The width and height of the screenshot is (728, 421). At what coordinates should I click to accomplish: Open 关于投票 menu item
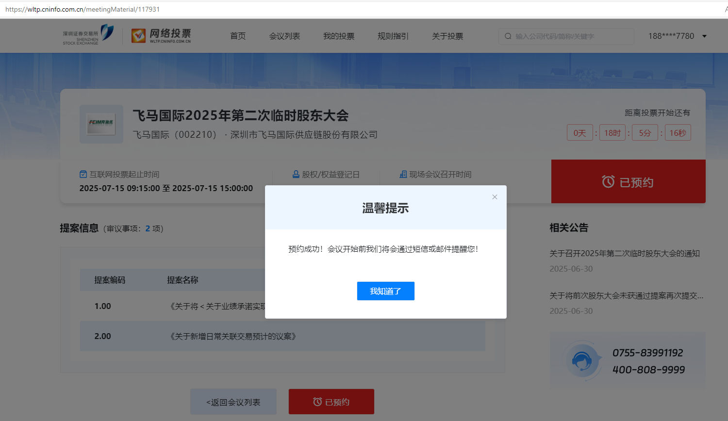point(447,36)
